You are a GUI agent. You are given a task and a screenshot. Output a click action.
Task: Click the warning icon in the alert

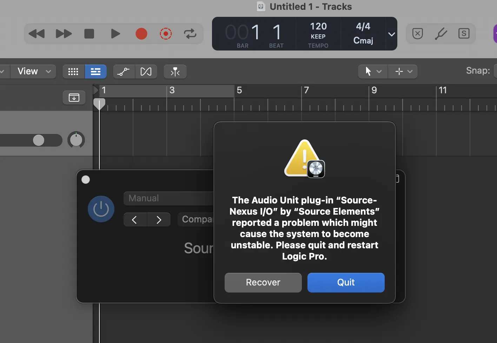point(305,159)
